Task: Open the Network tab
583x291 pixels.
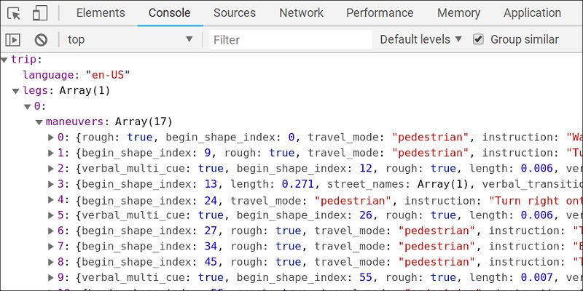Action: tap(302, 13)
